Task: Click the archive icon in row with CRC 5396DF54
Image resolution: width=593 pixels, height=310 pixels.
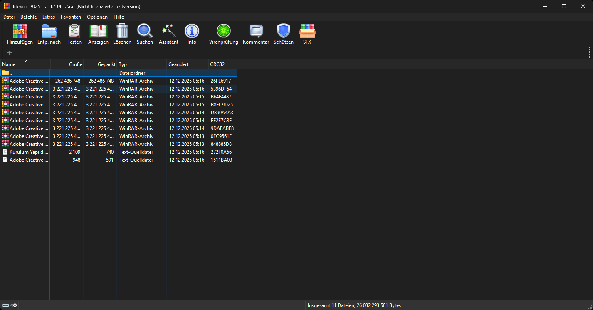Action: click(x=5, y=89)
